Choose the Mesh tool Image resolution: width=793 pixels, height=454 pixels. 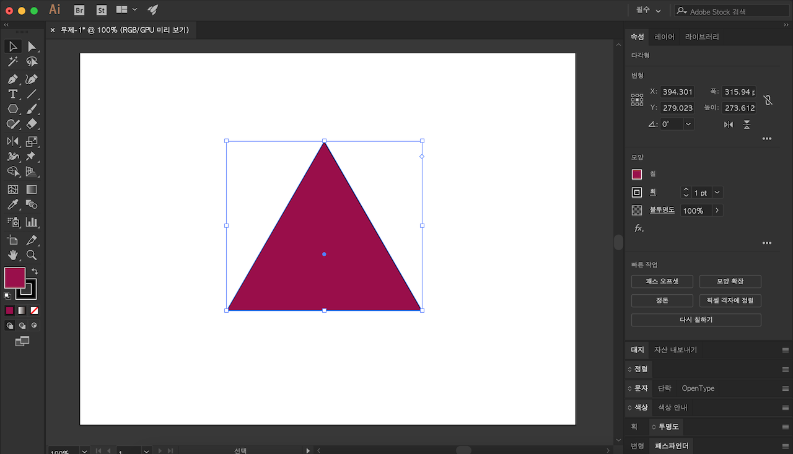(12, 190)
